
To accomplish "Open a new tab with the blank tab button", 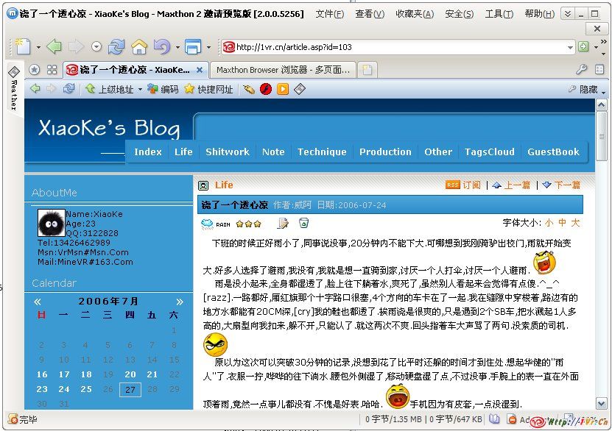I will [367, 70].
